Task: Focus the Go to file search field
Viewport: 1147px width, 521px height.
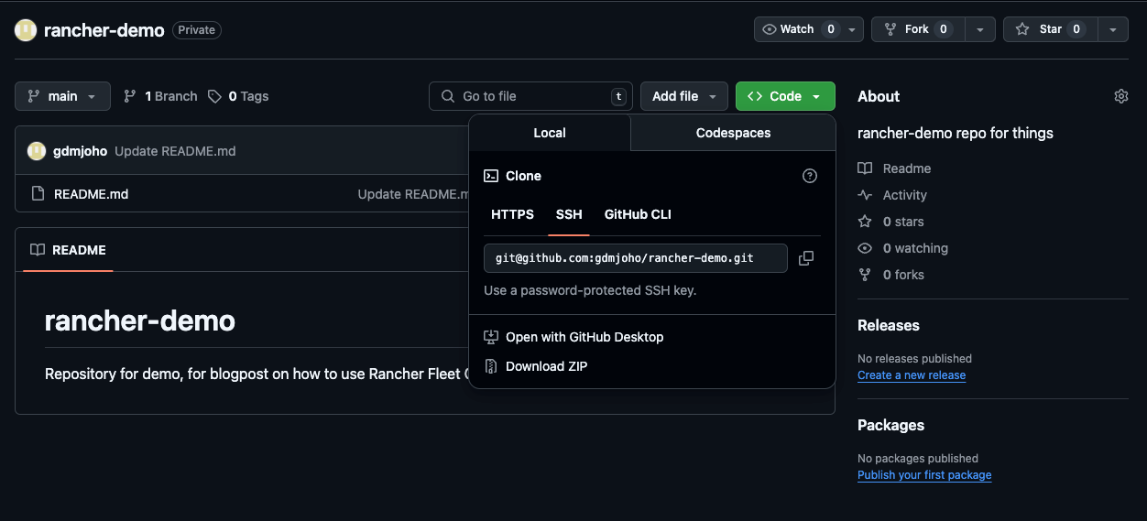Action: pyautogui.click(x=530, y=96)
